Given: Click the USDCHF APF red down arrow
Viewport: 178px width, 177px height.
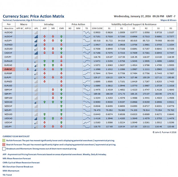Looking at the screenshot, I should coord(44,122).
